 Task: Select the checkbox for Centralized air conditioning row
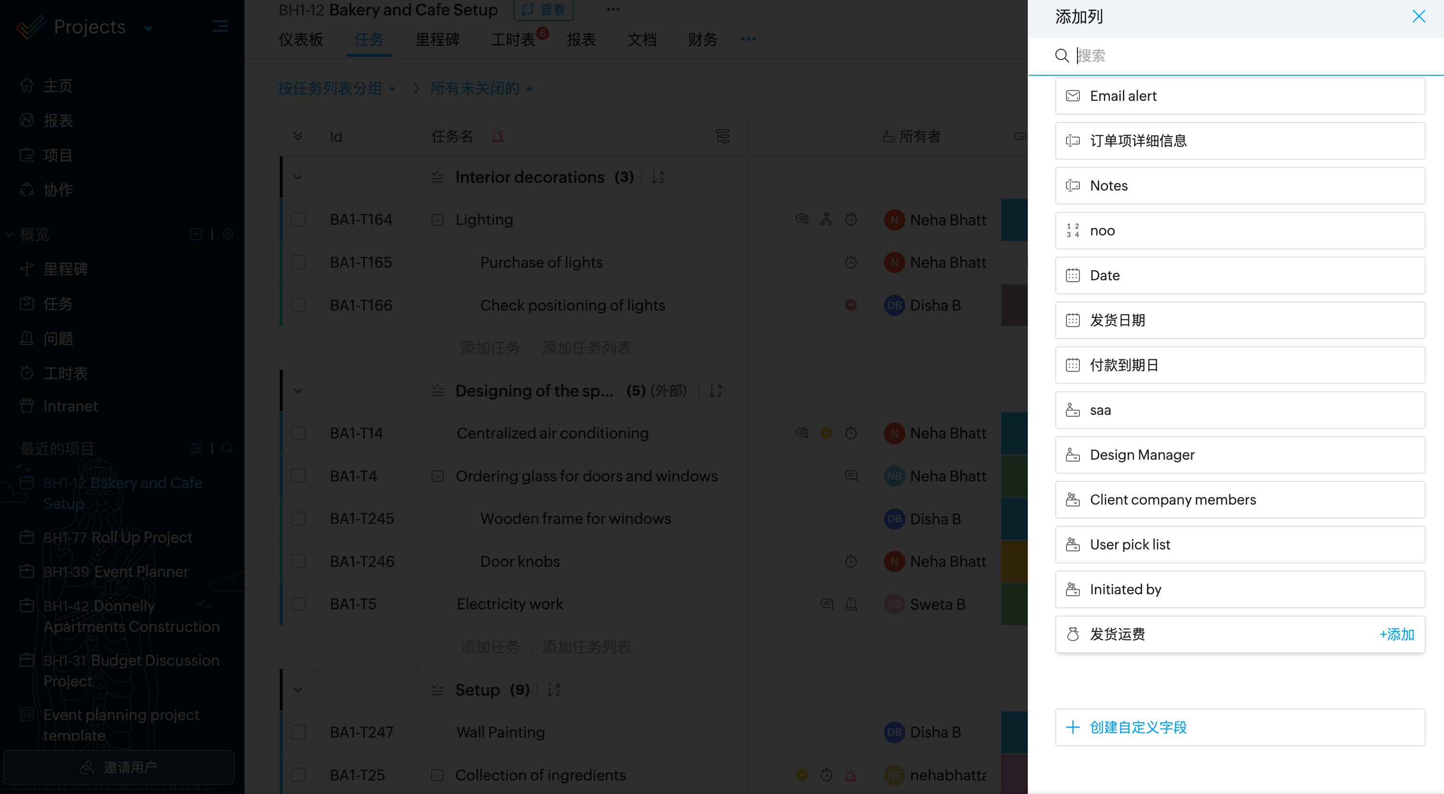298,433
